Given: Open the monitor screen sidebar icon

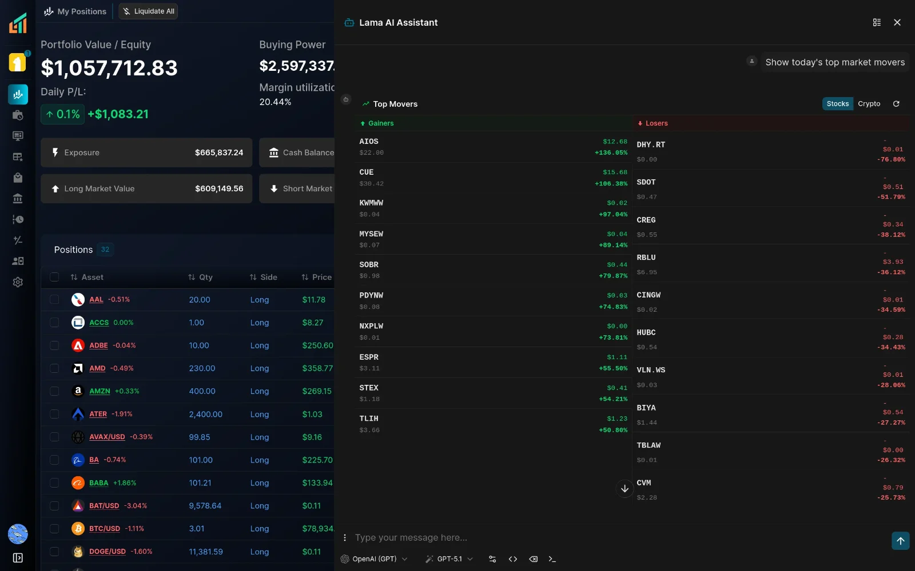Looking at the screenshot, I should click(18, 136).
